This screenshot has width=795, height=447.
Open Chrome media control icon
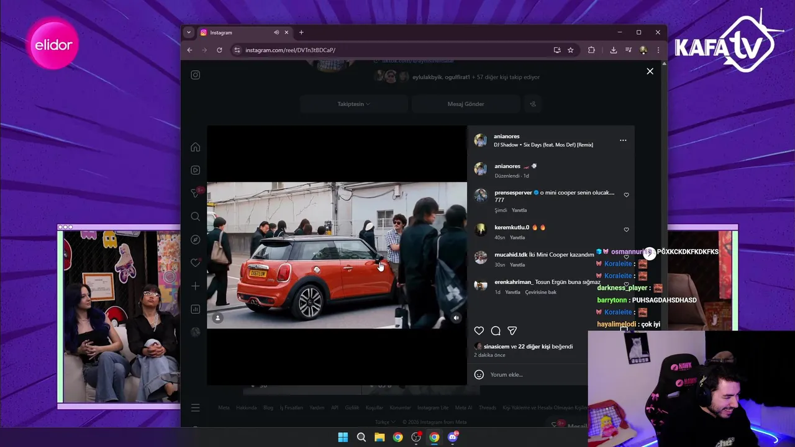[x=629, y=50]
